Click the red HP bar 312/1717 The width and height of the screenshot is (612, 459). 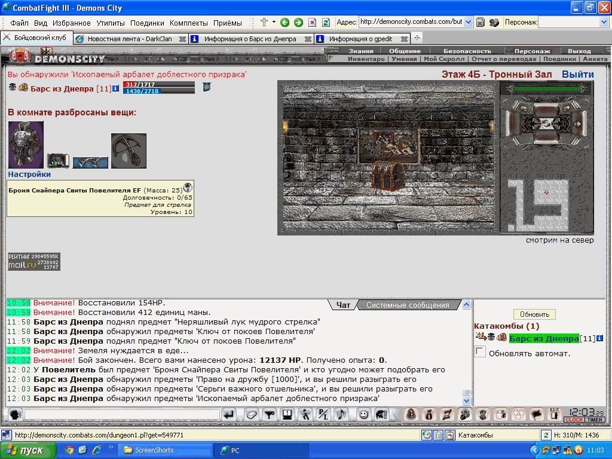pyautogui.click(x=158, y=84)
